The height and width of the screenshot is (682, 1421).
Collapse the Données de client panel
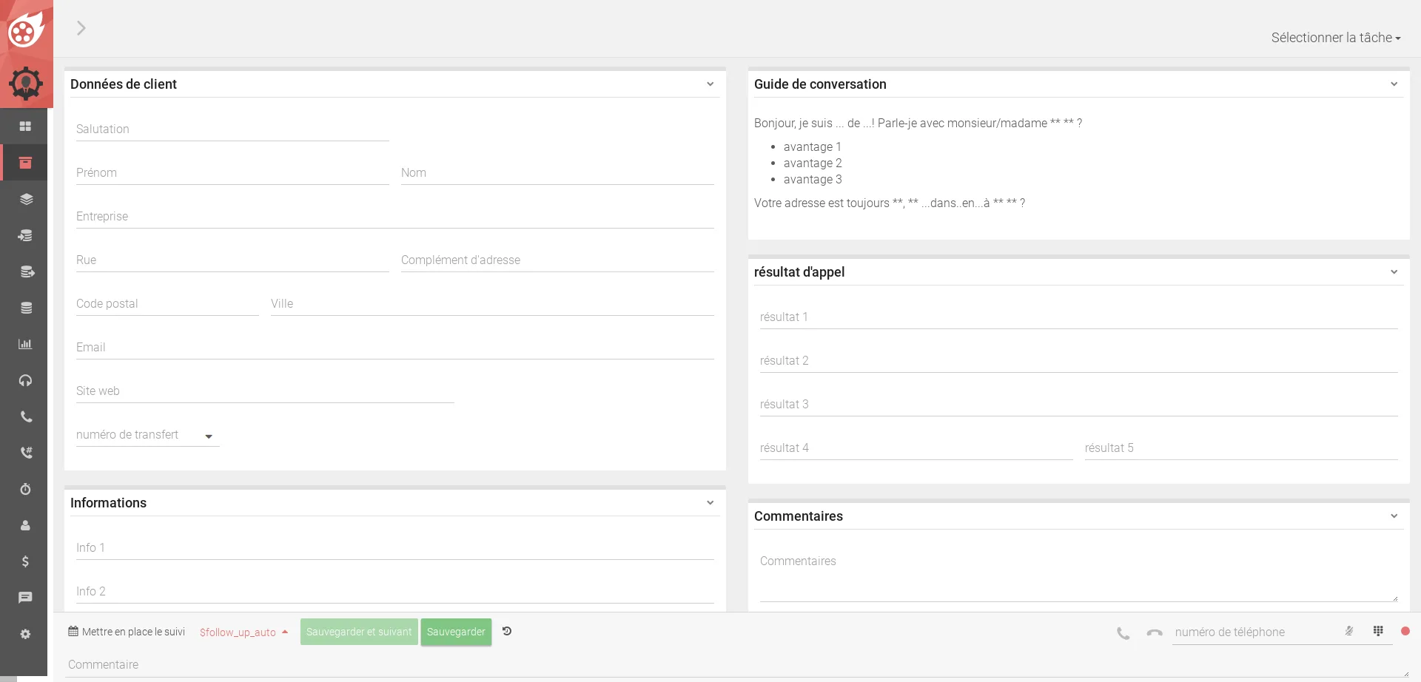[x=710, y=84]
